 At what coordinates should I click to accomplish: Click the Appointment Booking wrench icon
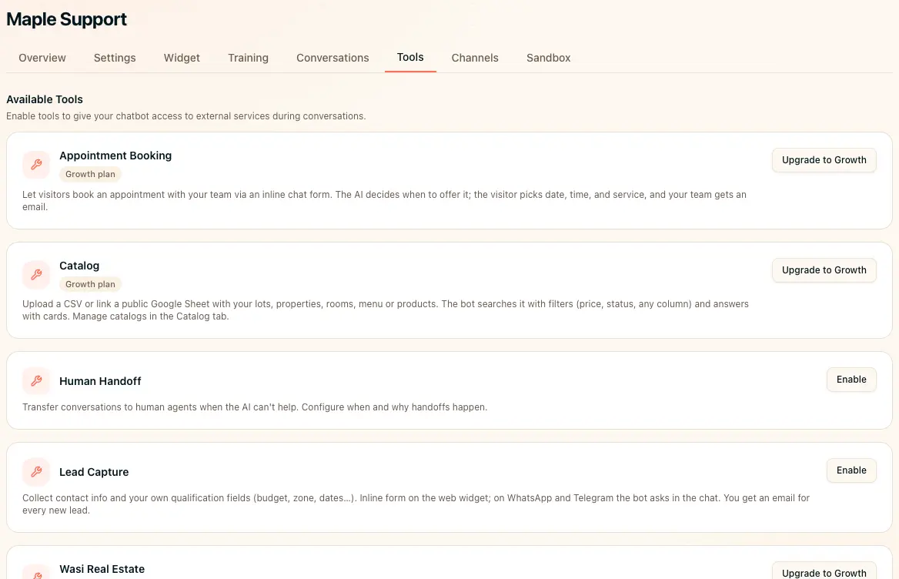point(36,165)
